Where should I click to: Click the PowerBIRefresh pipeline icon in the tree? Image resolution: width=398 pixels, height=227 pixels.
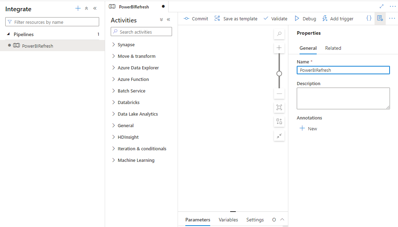[x=16, y=46]
